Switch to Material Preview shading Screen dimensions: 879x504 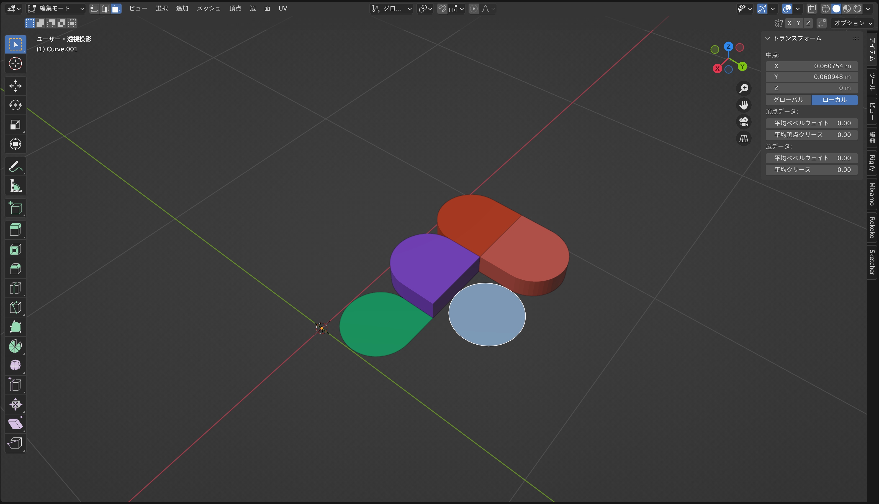[x=847, y=8]
